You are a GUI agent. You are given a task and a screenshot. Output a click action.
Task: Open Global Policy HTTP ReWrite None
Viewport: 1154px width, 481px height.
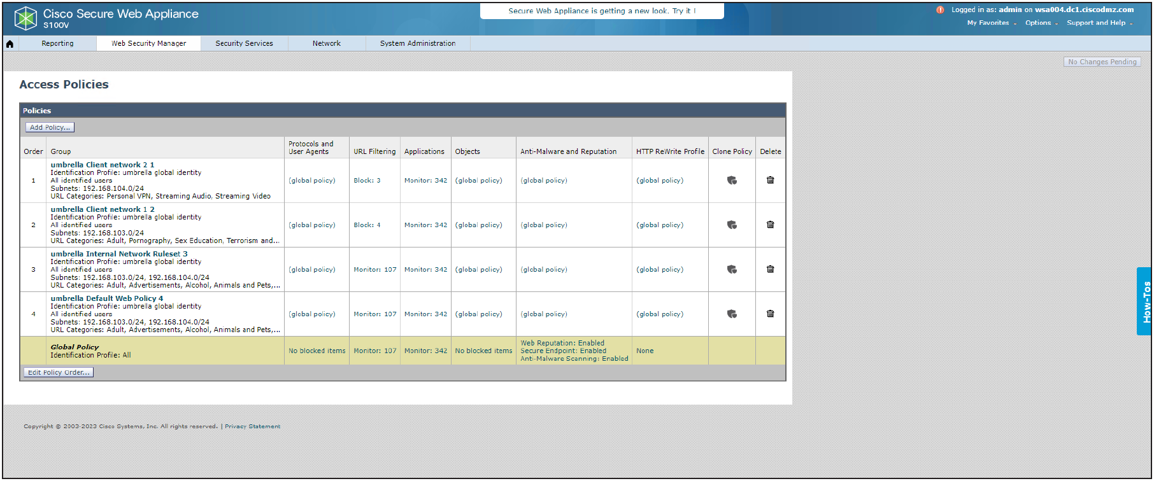point(645,351)
